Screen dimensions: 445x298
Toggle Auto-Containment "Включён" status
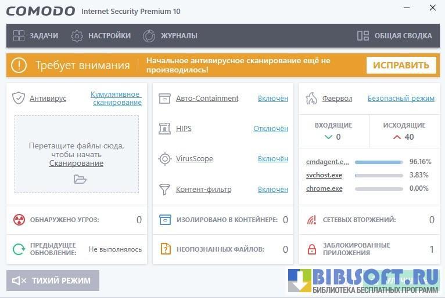(272, 99)
